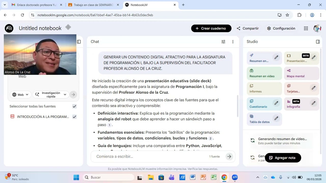Collapse the Studio panel icon
Screen dimensions: 326x183
point(318,42)
